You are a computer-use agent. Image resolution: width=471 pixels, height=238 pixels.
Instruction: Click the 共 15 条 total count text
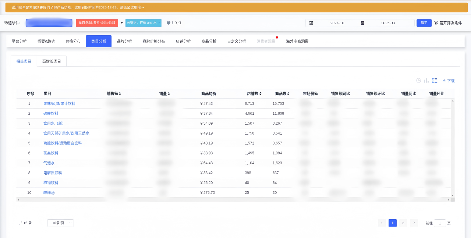[x=25, y=223]
